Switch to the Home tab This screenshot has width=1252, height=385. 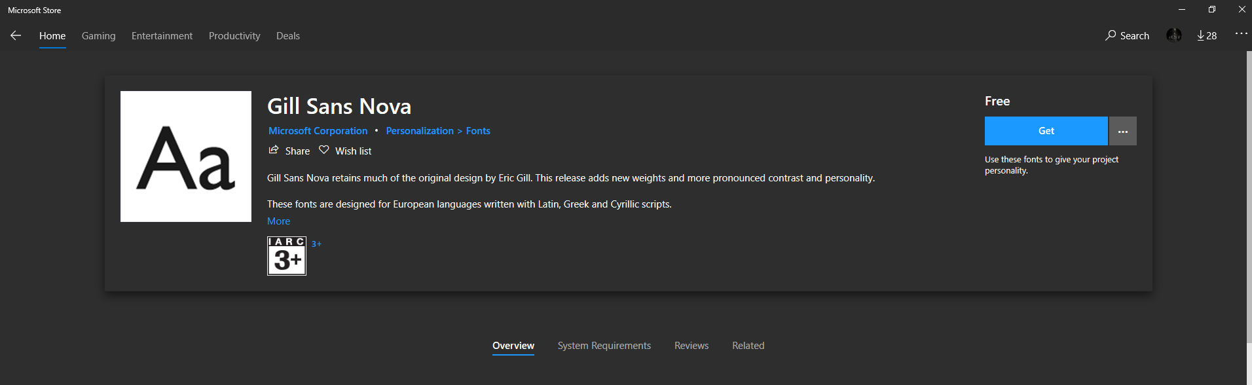(x=52, y=36)
